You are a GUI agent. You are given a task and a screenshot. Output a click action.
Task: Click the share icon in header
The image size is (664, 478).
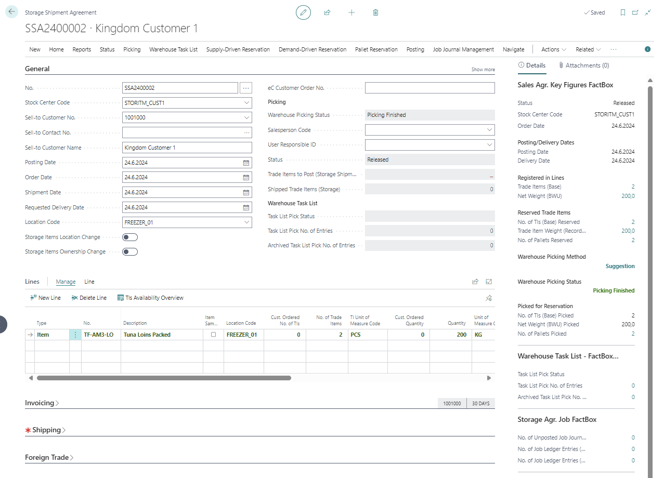(327, 12)
